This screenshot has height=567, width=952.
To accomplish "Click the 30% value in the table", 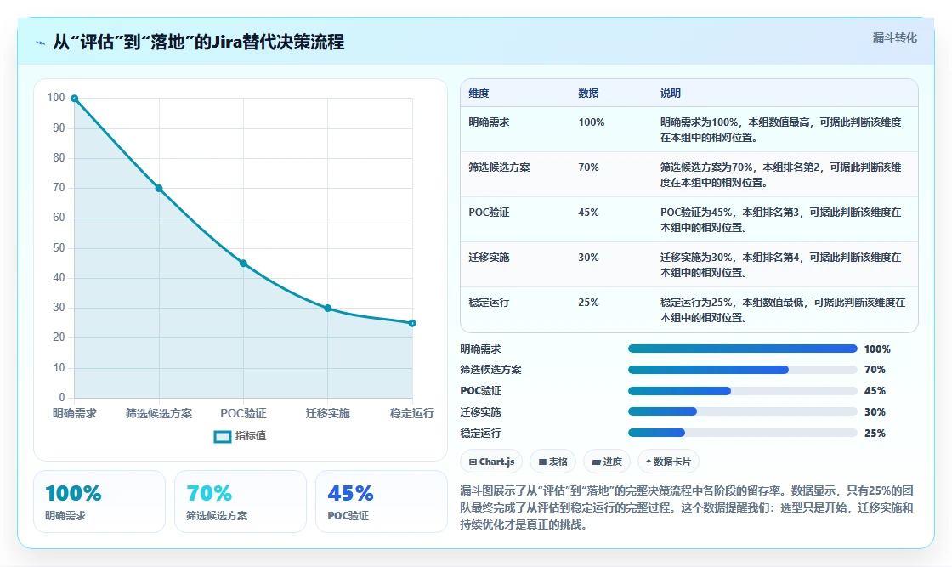I will 588,257.
